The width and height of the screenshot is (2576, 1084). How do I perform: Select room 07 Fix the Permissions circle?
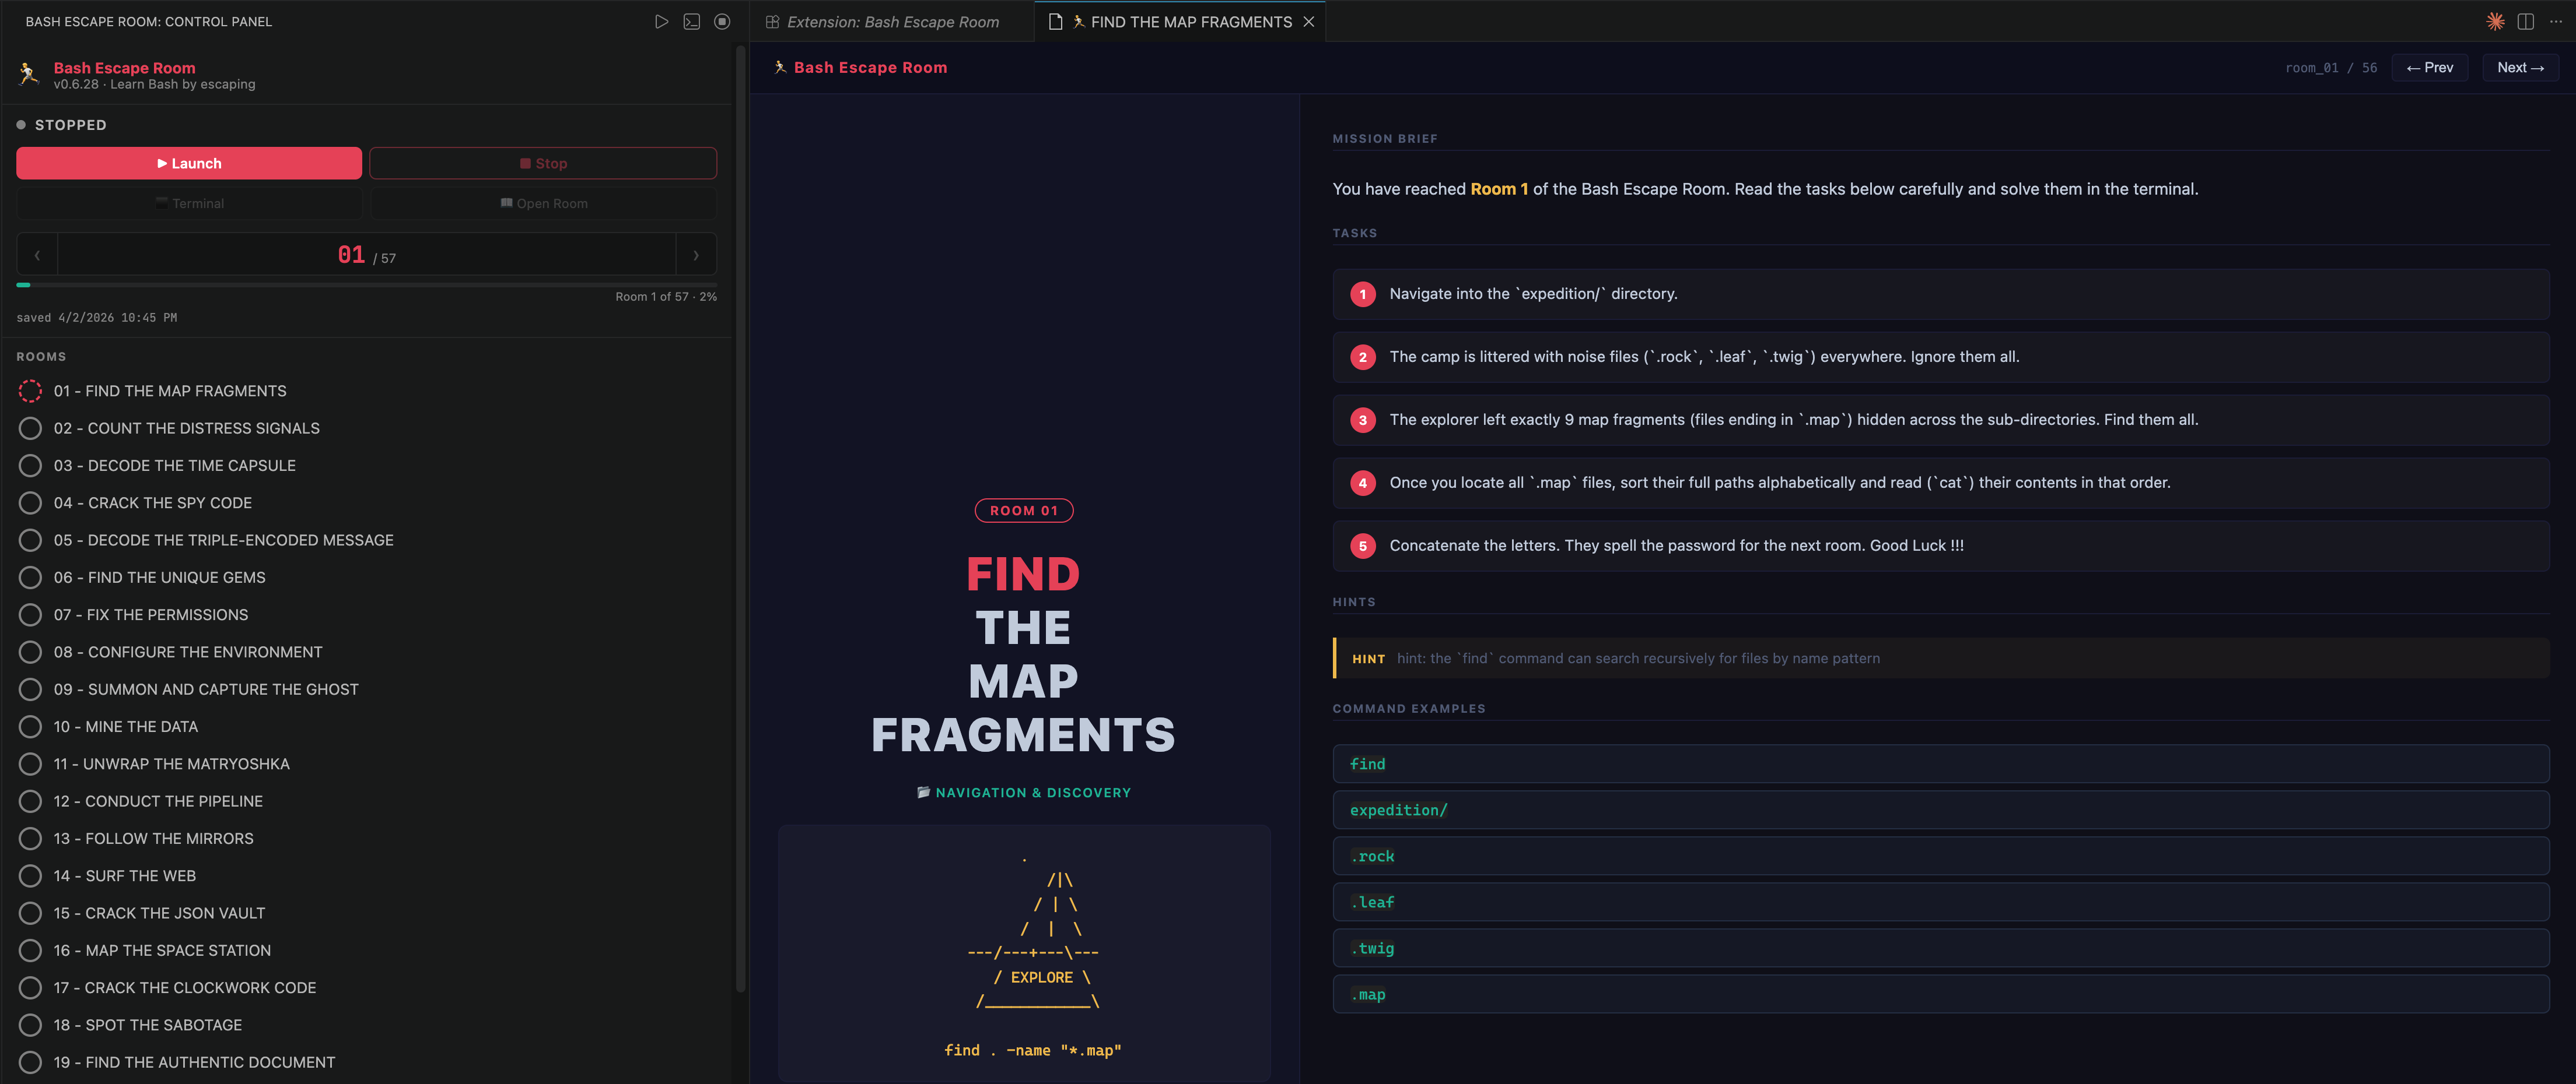click(x=30, y=614)
